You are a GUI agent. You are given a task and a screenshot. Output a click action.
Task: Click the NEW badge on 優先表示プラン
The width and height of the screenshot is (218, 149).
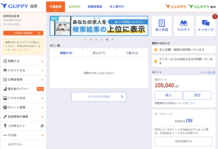click(x=40, y=89)
